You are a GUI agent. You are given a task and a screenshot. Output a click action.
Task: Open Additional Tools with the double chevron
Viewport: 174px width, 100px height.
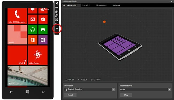[x=57, y=28]
